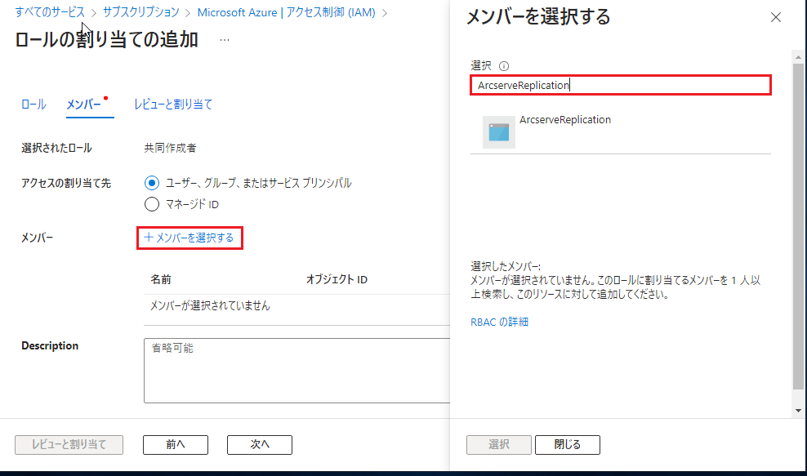Click the すべてのサービス breadcrumb link
Viewport: 807px width, 476px height.
click(x=50, y=11)
